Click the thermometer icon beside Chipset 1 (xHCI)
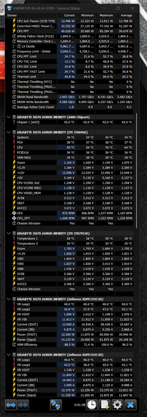The height and width of the screenshot is (417, 147). pyautogui.click(x=14, y=122)
